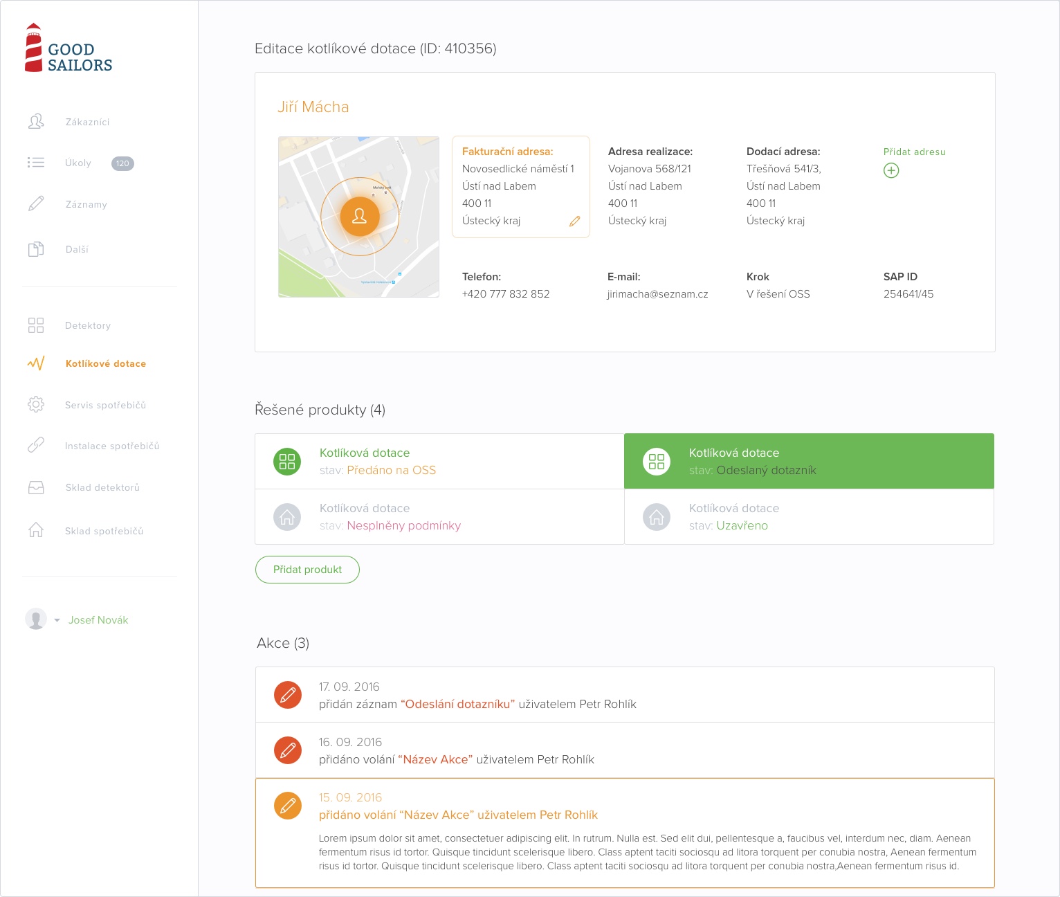
Task: Click the Záznamy pencil icon in sidebar
Action: (36, 204)
